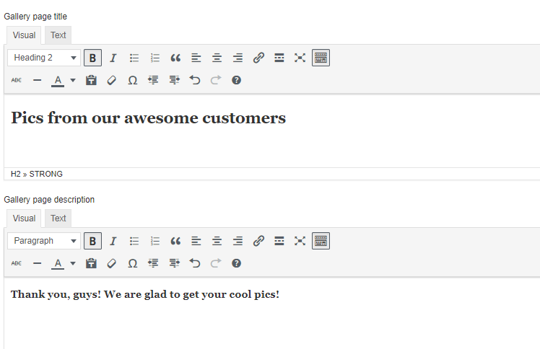
Task: Insert link in Gallery page title editor
Action: point(258,58)
